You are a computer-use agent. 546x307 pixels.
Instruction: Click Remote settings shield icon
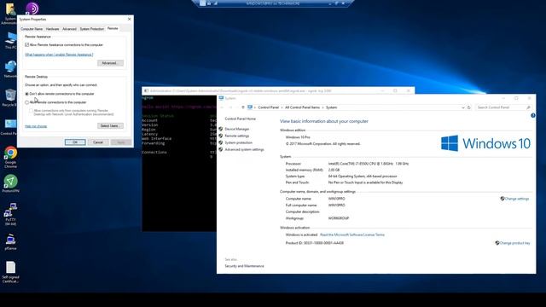221,136
